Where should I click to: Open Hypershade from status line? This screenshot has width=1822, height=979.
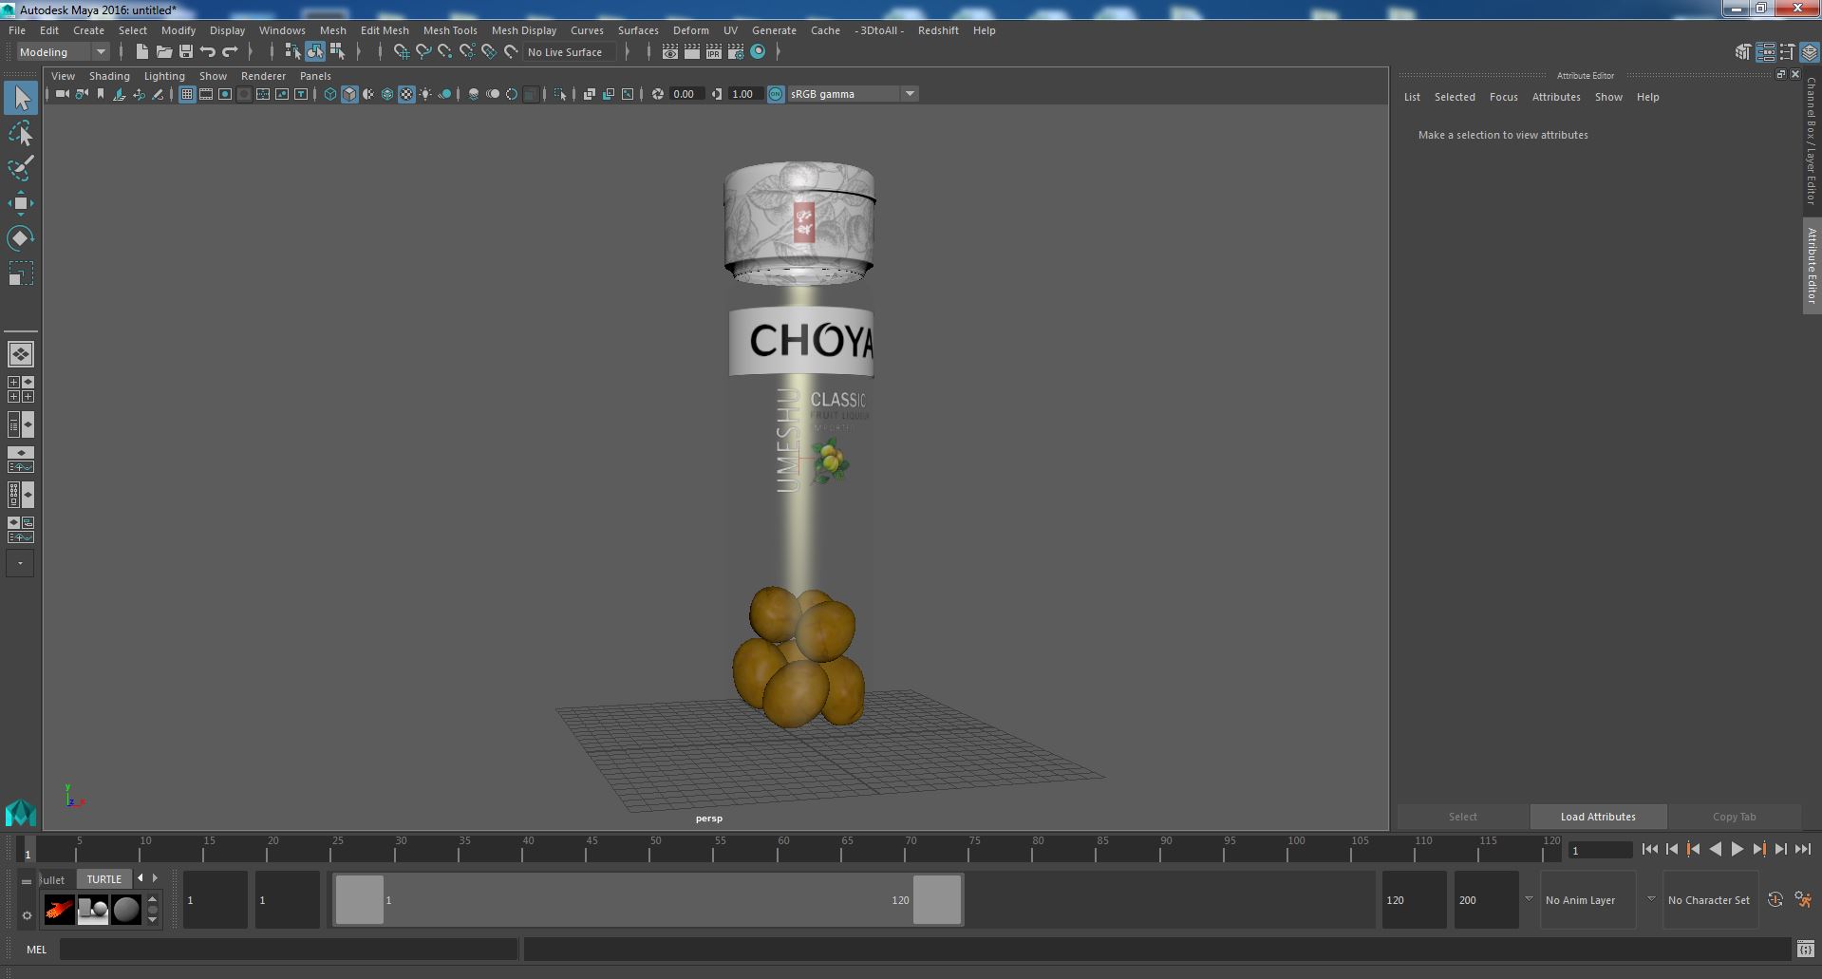coord(758,52)
